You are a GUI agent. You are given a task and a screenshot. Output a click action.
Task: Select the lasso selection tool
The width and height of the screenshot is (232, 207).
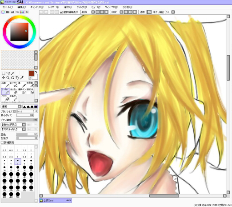click(8, 73)
